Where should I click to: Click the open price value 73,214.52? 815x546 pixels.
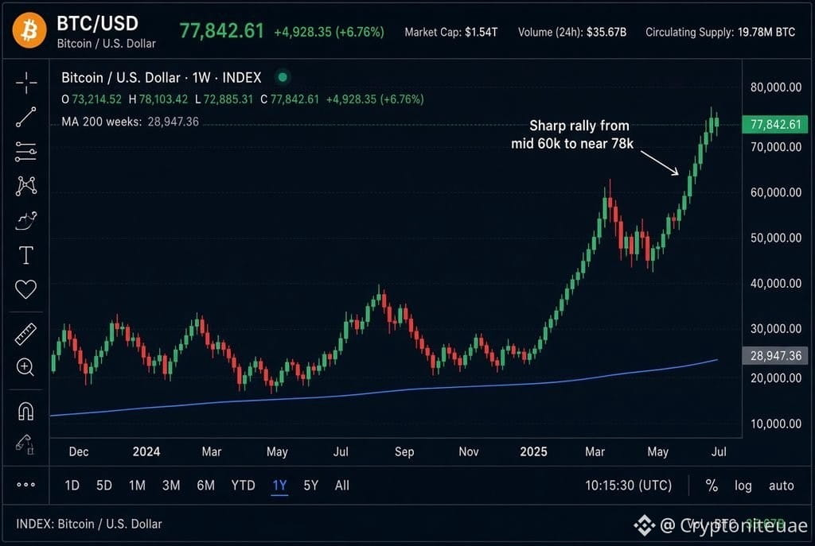click(96, 99)
